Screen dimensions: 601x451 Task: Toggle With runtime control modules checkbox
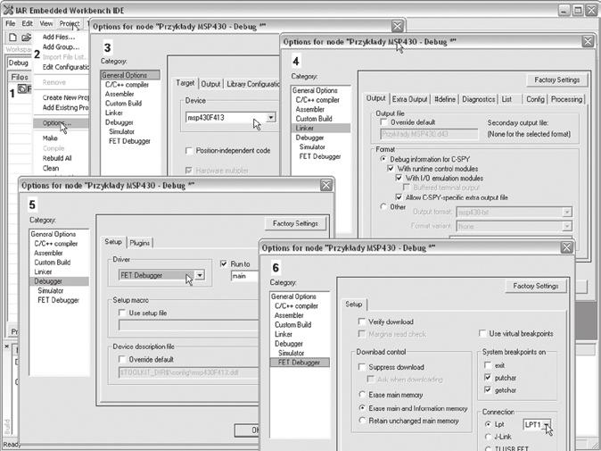click(x=391, y=169)
